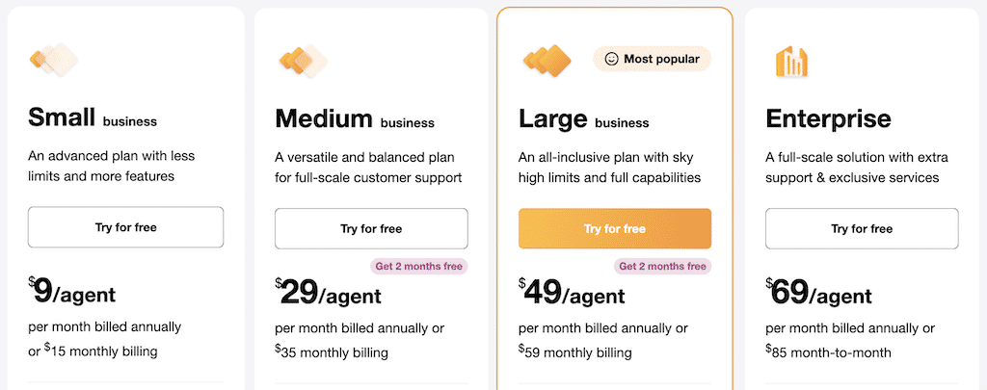The width and height of the screenshot is (987, 390).
Task: Try the Enterprise plan for free
Action: [862, 228]
